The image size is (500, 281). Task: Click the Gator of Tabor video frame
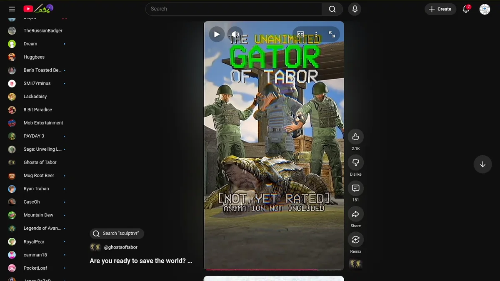click(274, 146)
